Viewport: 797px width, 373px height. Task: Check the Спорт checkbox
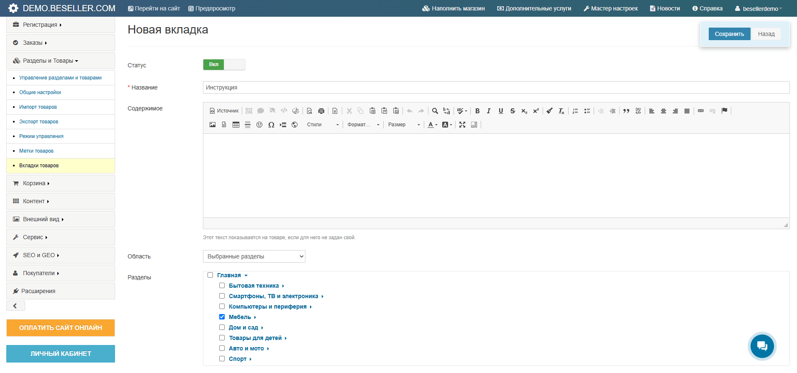(x=222, y=359)
